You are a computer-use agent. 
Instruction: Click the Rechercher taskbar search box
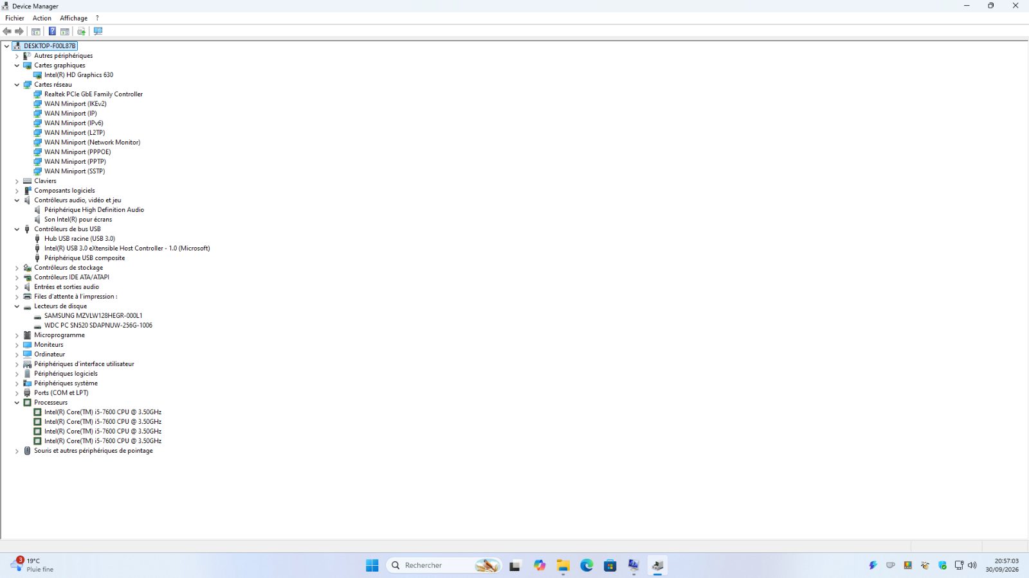click(x=444, y=565)
